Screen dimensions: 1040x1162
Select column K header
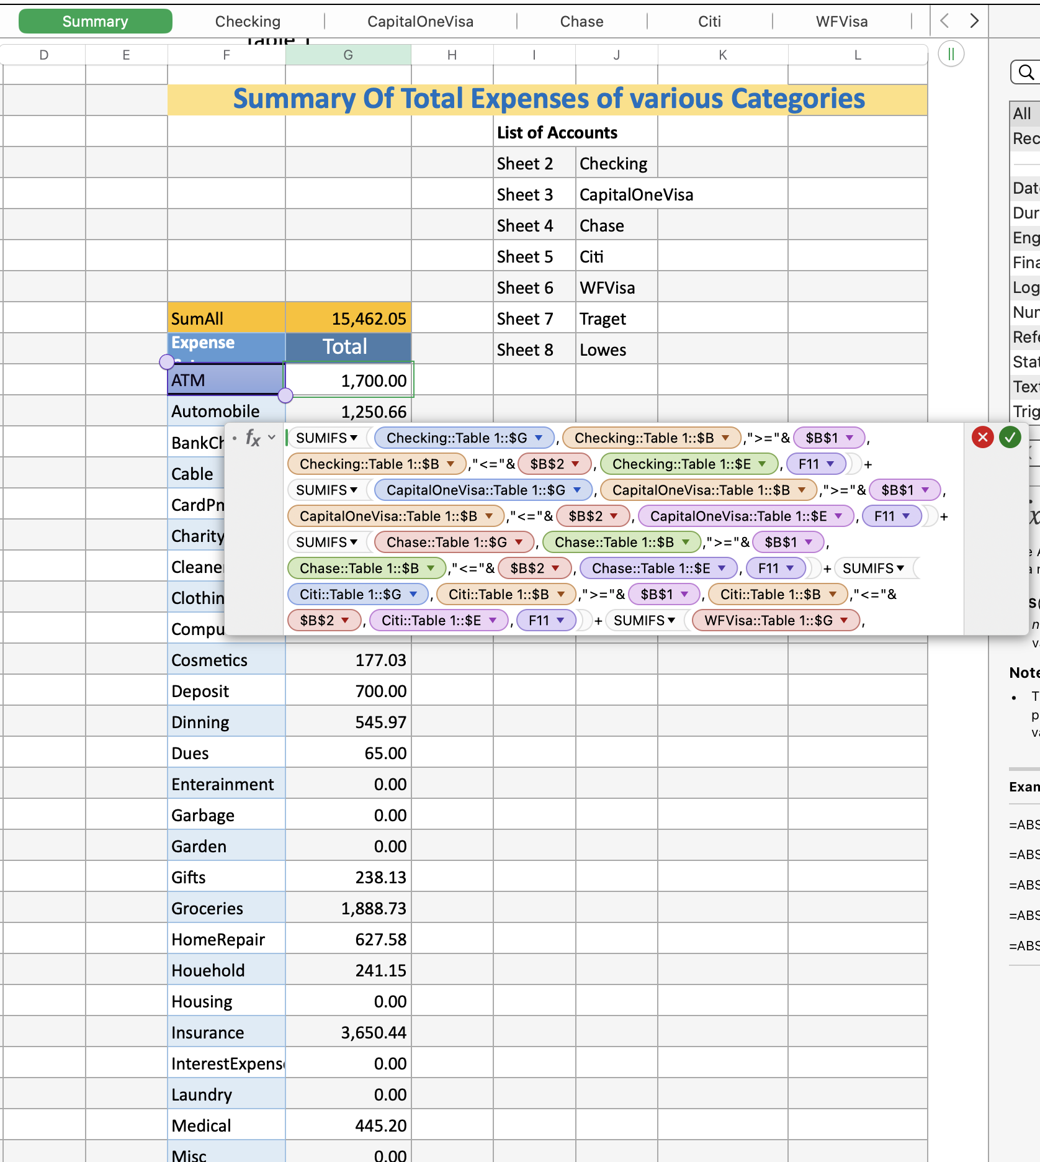pyautogui.click(x=723, y=55)
